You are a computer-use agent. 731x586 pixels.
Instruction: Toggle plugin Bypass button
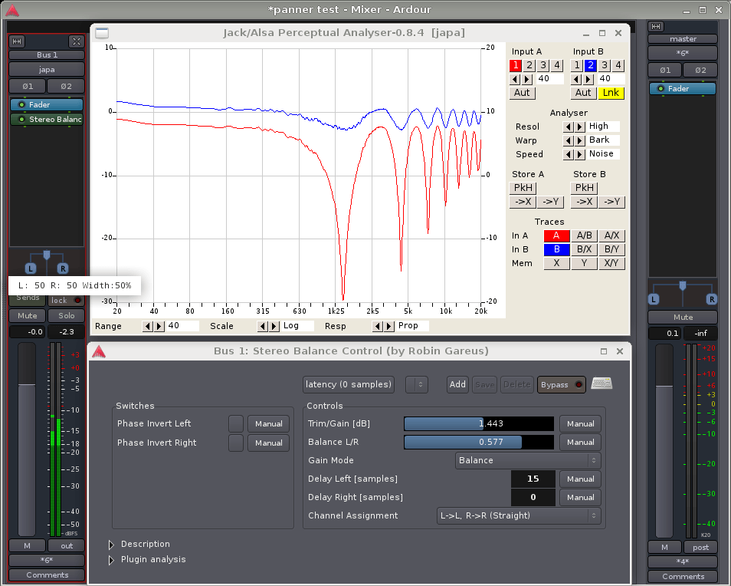pos(562,384)
